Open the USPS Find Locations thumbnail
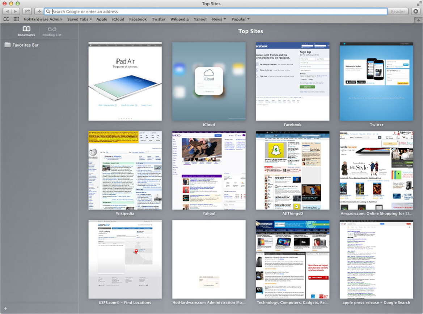Viewport: 423px width, 314px height. (125, 259)
